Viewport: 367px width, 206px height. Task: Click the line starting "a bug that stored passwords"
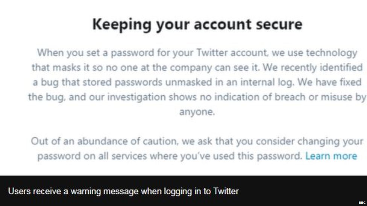coord(197,82)
